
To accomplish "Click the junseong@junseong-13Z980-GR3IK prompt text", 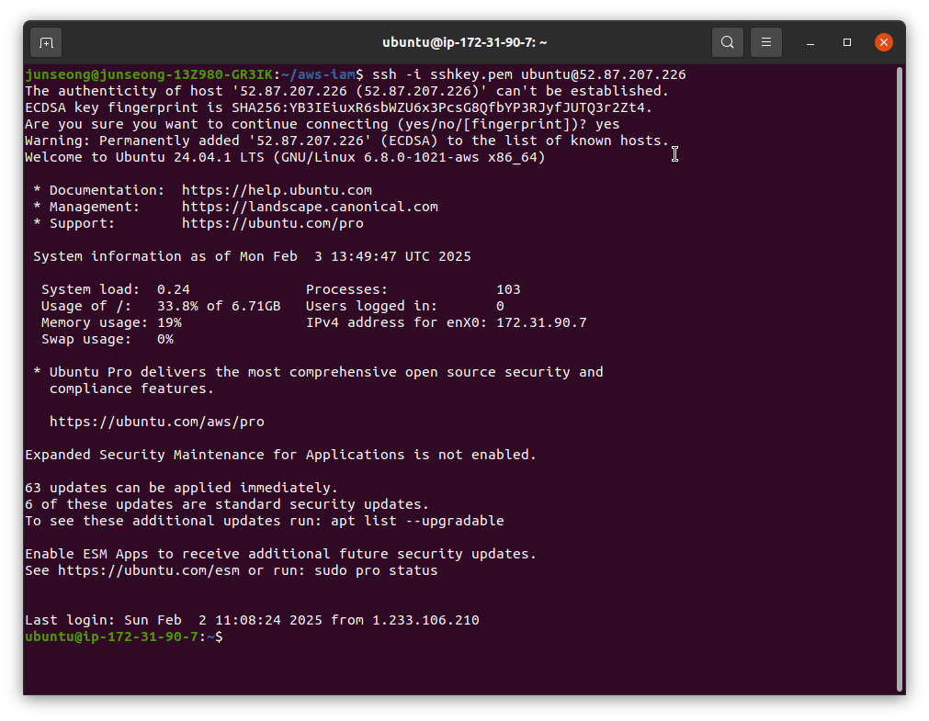I will click(149, 74).
